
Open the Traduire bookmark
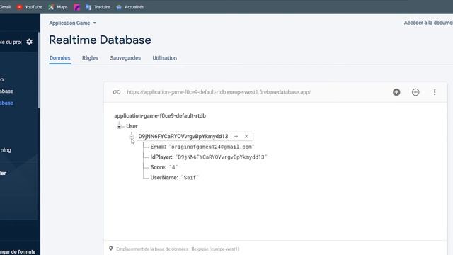point(98,7)
